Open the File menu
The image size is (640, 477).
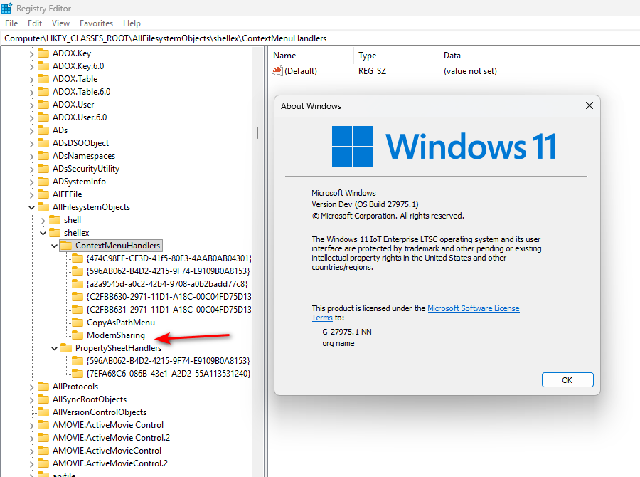11,23
